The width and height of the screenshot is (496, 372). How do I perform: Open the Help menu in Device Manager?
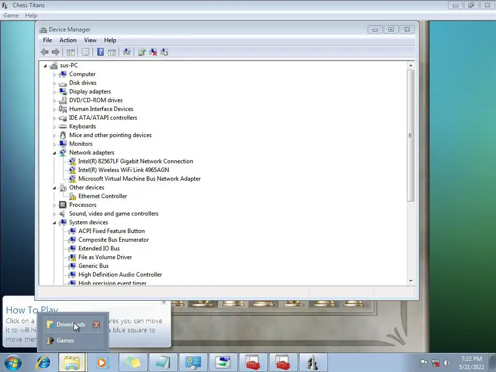(110, 40)
